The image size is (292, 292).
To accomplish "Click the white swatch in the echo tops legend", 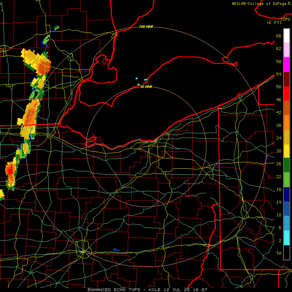I will 286,36.
